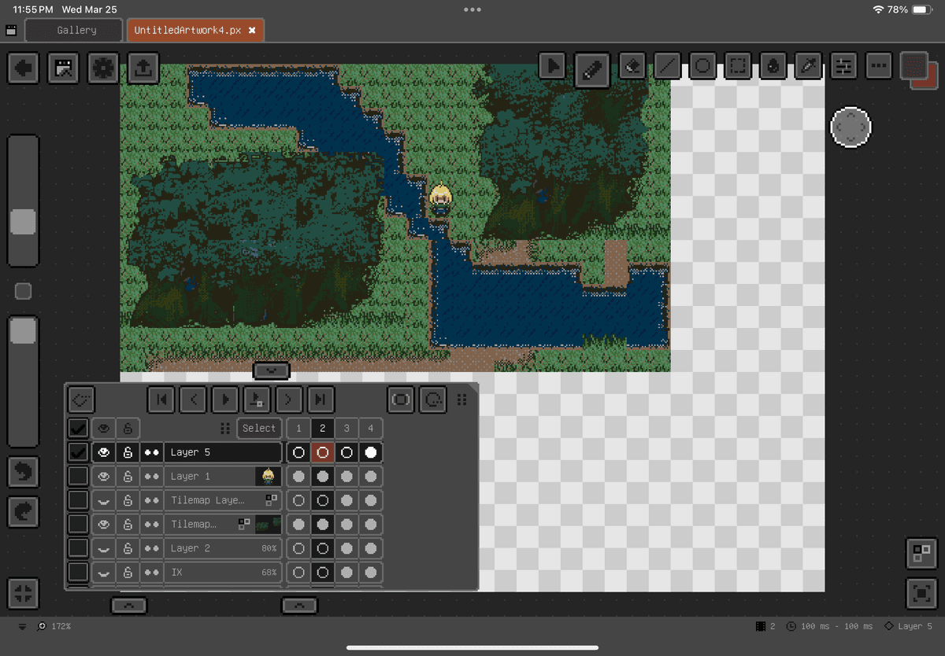Screen dimensions: 945x656
Task: Uncheck the Layer 5 selection checkbox
Action: tap(78, 452)
